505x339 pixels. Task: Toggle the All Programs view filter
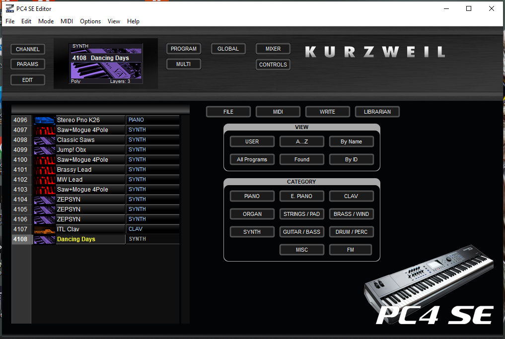point(252,159)
